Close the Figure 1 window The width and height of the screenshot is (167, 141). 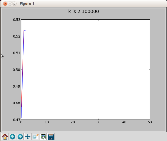pos(5,4)
